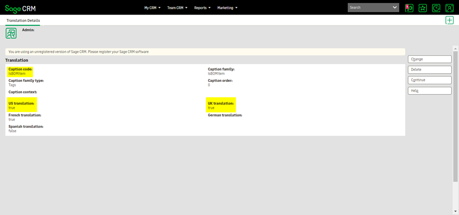Viewport: 459px width, 215px height.
Task: Click the Delete button
Action: [430, 70]
